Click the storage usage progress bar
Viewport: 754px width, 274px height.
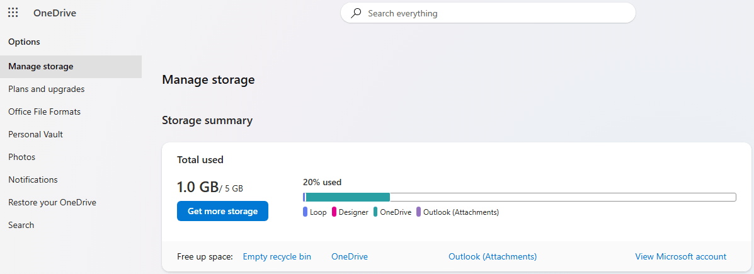tap(519, 197)
